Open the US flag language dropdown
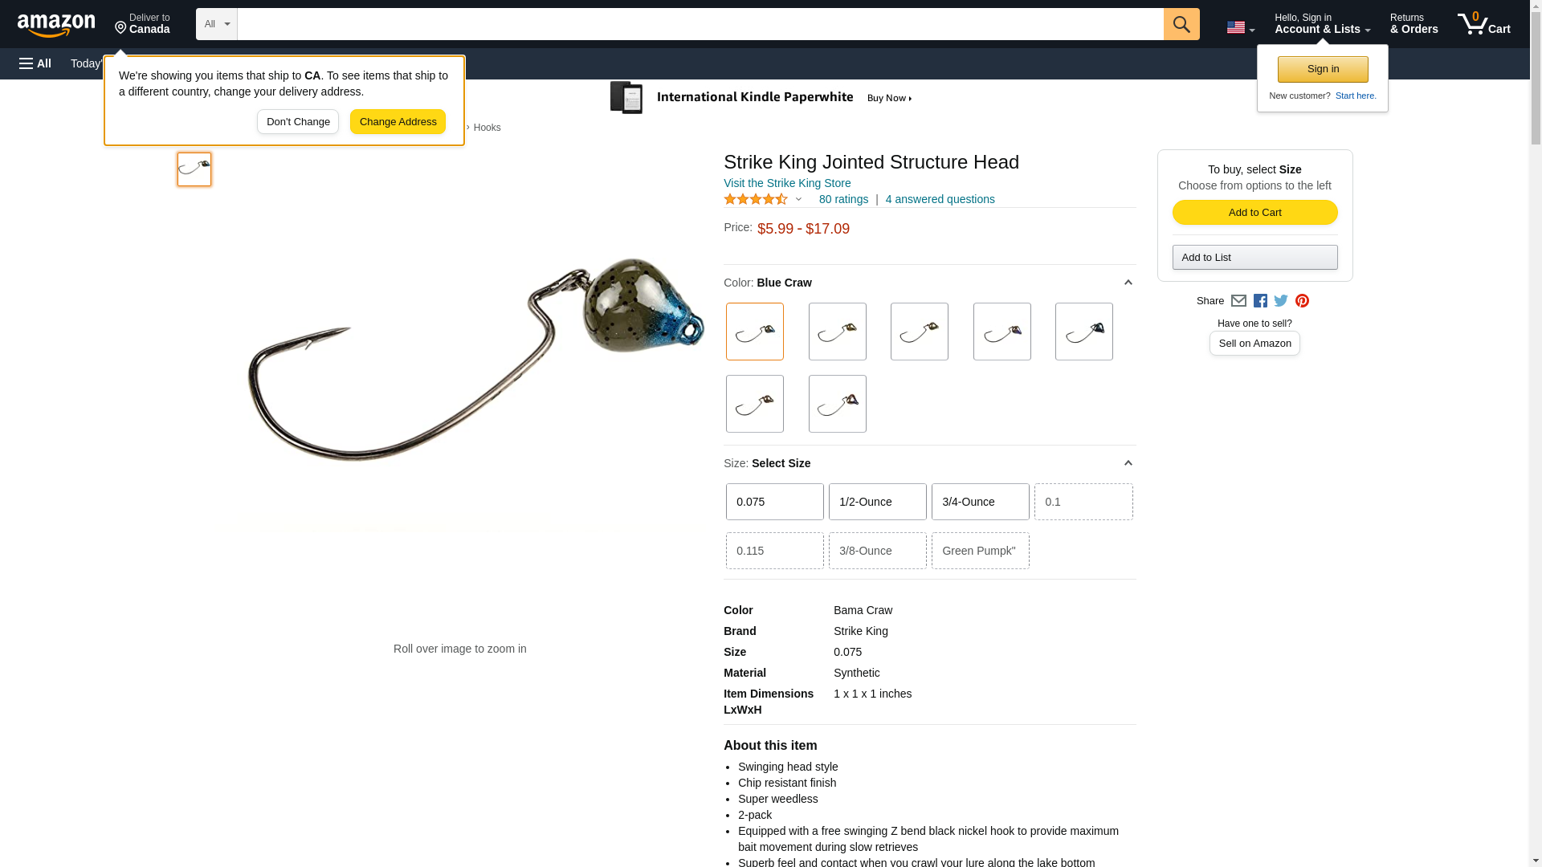The height and width of the screenshot is (867, 1542). click(1240, 27)
